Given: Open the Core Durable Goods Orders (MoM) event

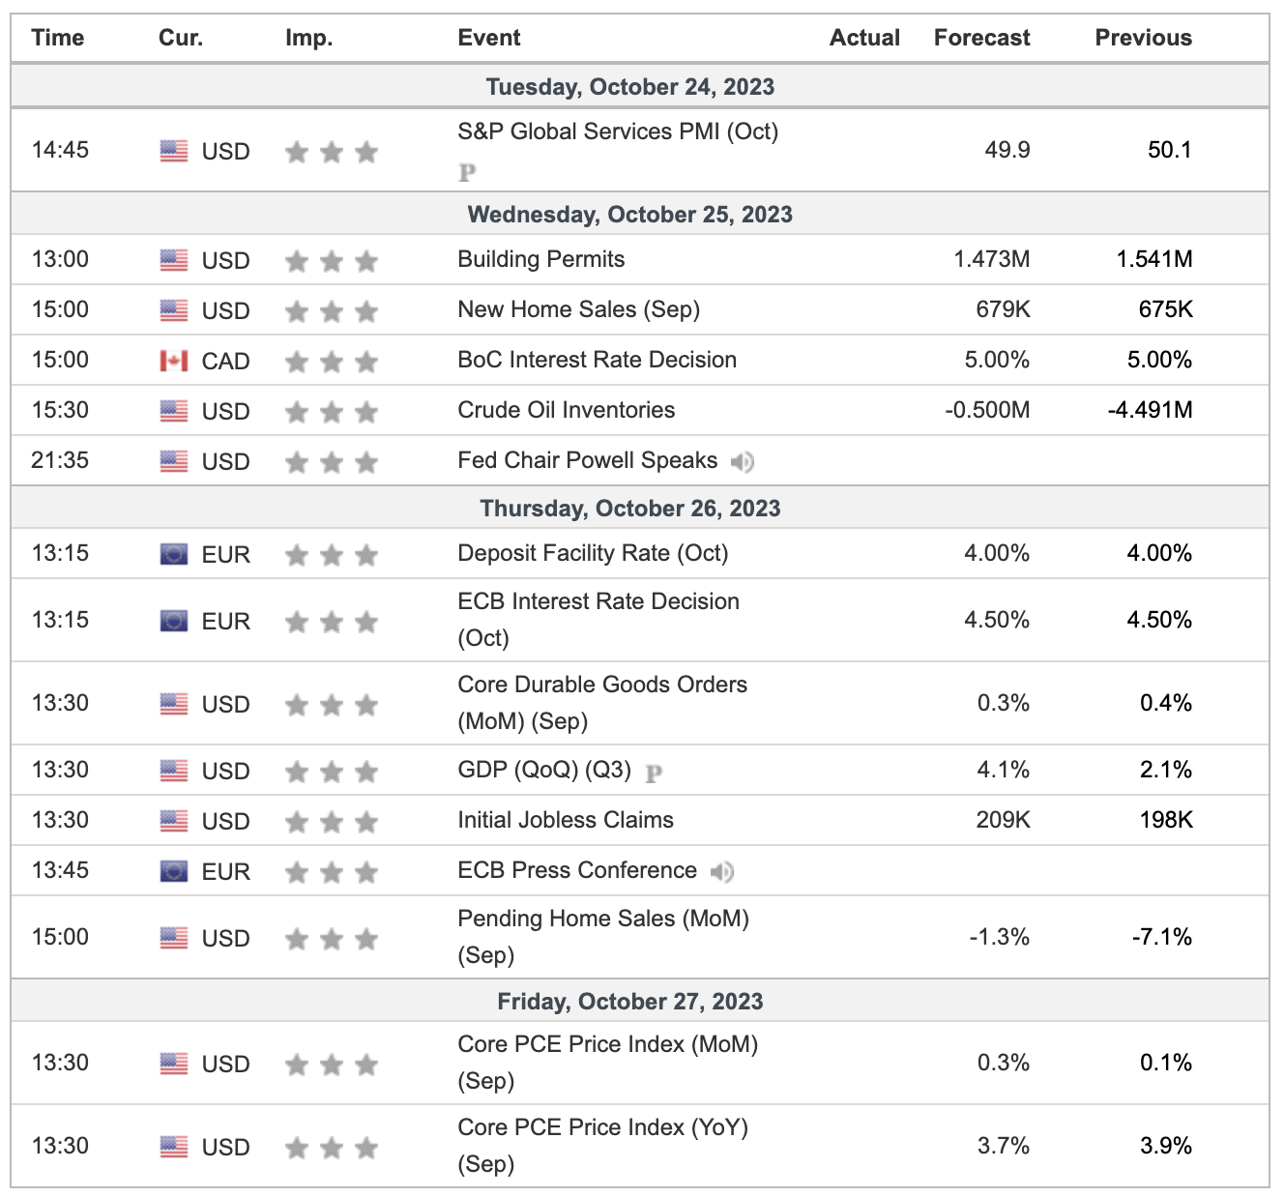Looking at the screenshot, I should 602,703.
